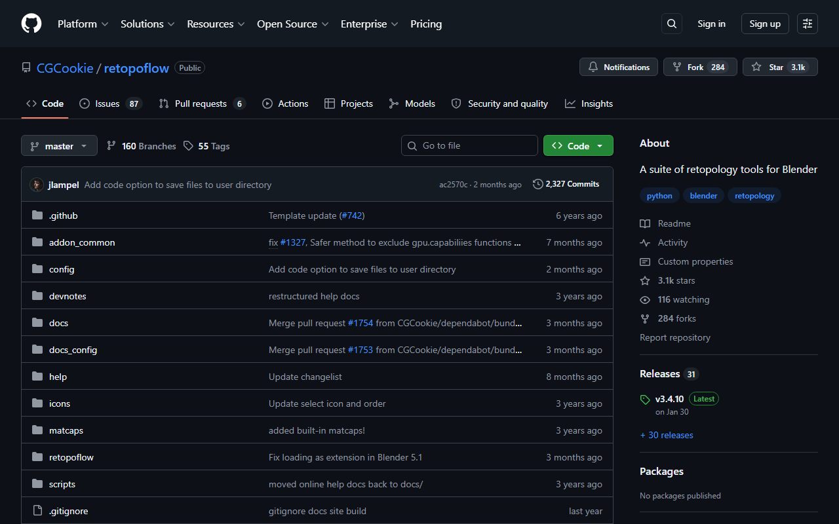Open the Pricing page
This screenshot has width=839, height=524.
pos(426,24)
